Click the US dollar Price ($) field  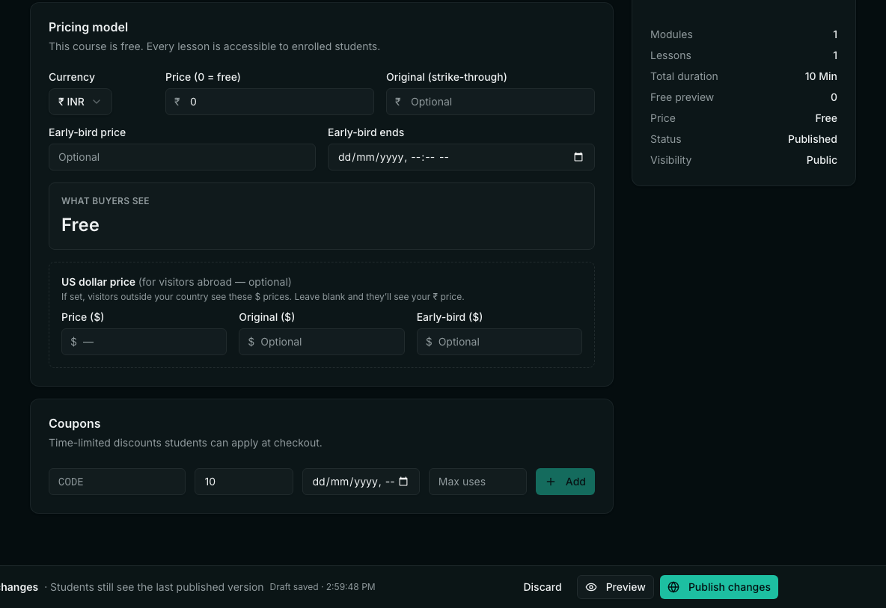(144, 342)
